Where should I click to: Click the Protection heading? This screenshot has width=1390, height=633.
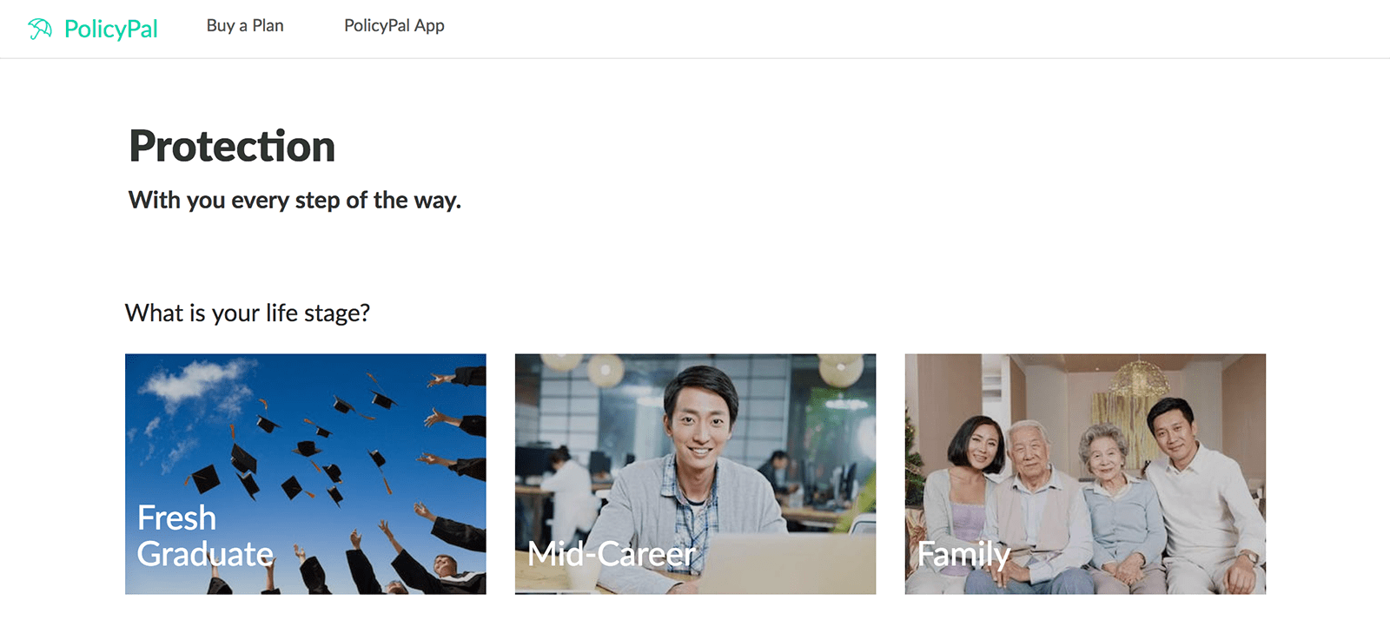pyautogui.click(x=232, y=146)
